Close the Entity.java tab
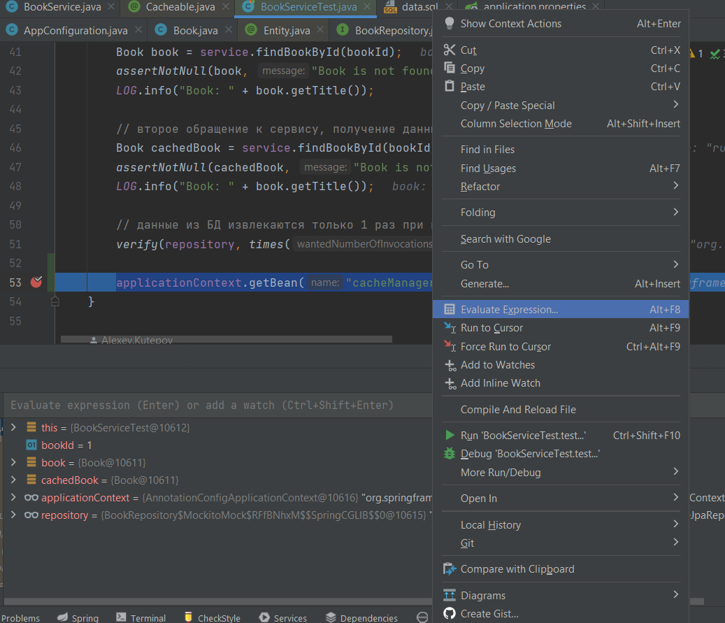The width and height of the screenshot is (725, 623). (320, 29)
